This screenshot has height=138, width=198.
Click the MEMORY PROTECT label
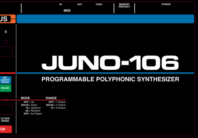click(x=124, y=6)
